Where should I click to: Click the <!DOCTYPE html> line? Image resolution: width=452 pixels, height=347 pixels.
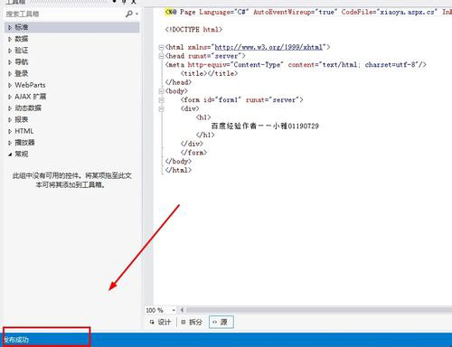[193, 30]
